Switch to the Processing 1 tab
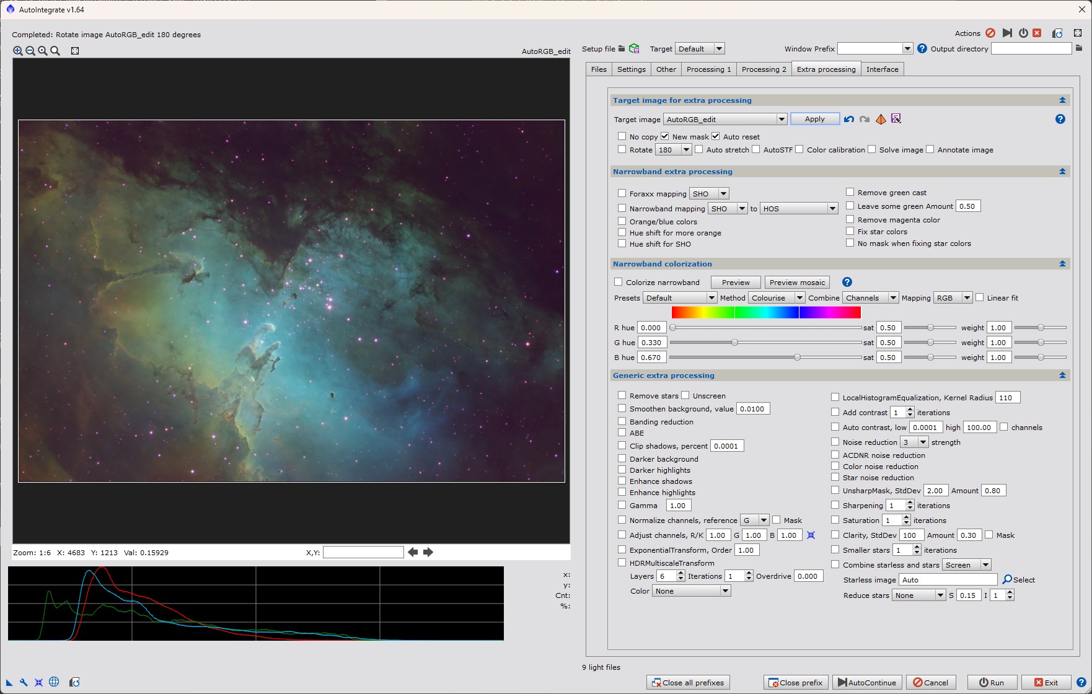This screenshot has height=694, width=1092. pyautogui.click(x=708, y=69)
